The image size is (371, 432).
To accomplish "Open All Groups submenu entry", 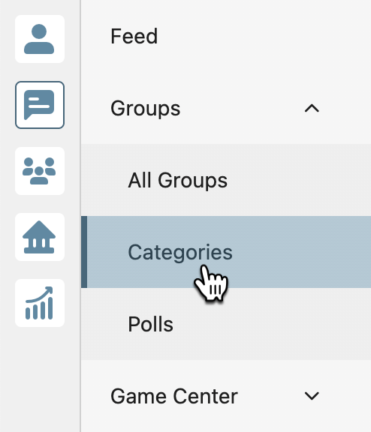I will coord(178,180).
